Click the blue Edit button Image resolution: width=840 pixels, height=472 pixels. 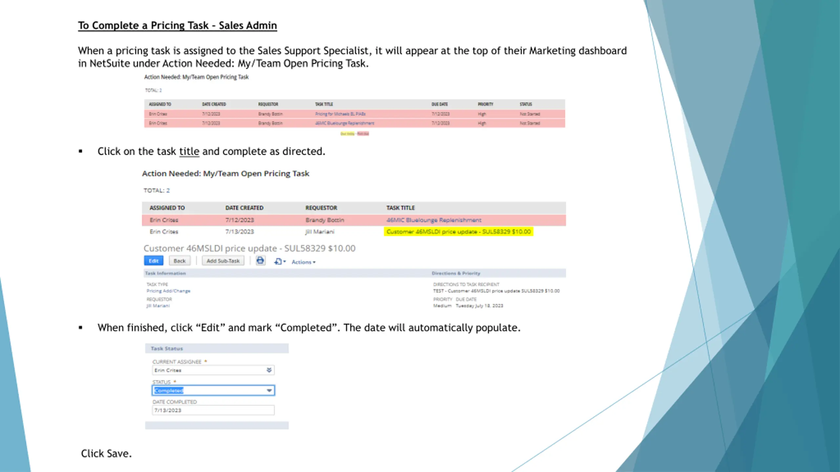154,261
